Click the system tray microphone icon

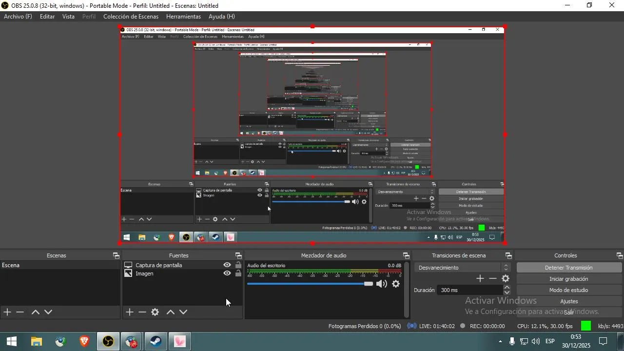[x=512, y=341]
